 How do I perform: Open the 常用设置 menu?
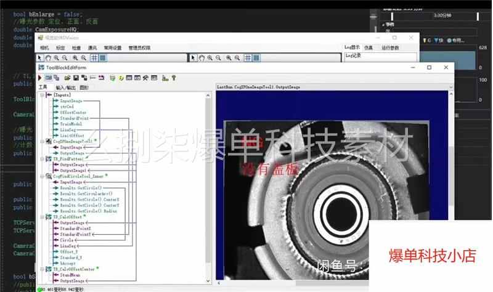[113, 48]
